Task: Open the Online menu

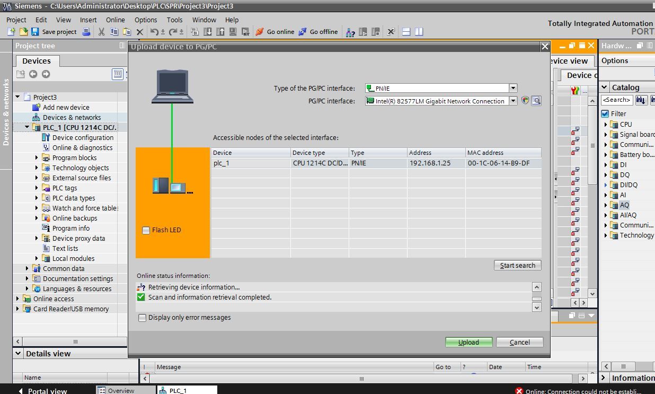Action: pyautogui.click(x=116, y=20)
